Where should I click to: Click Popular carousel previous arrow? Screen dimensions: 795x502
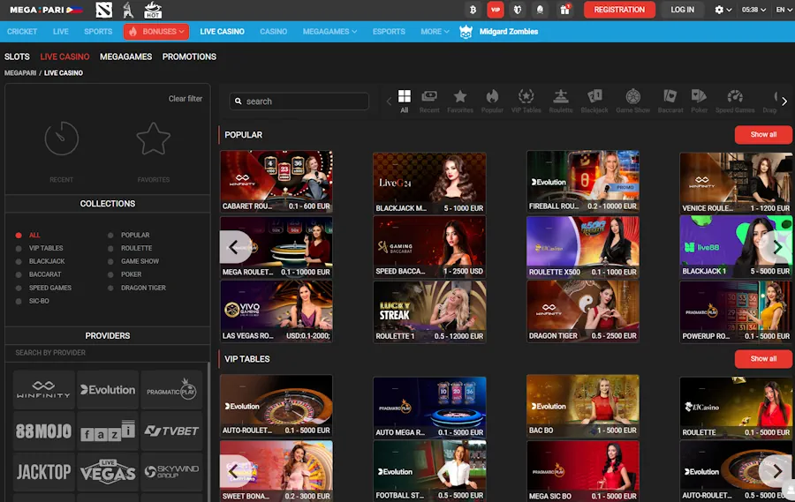235,247
